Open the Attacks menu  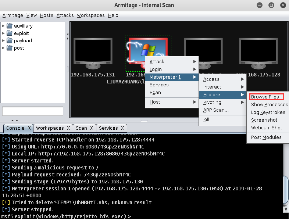click(x=65, y=15)
